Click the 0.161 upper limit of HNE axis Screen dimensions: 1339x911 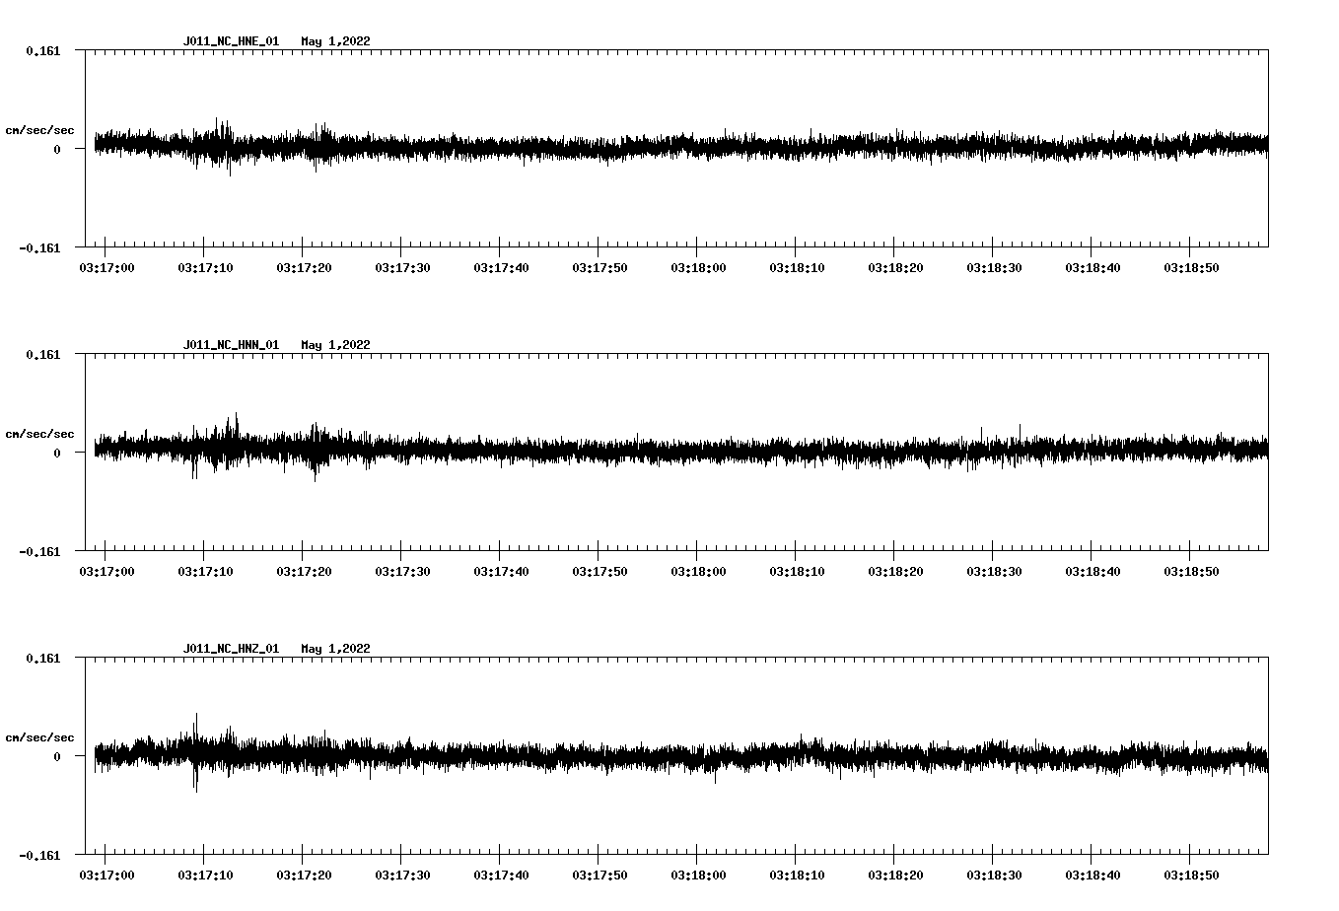[43, 51]
